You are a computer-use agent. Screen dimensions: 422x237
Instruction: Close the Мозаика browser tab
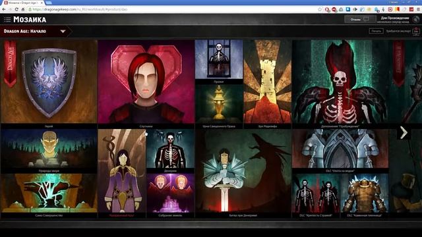(x=42, y=3)
